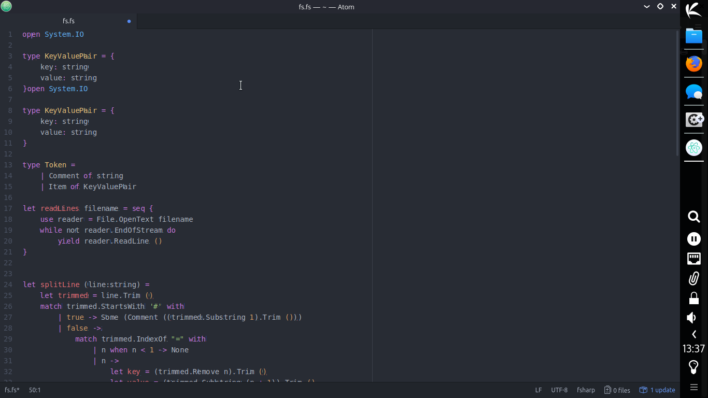708x398 pixels.
Task: Open the hamburger menu at bottom right
Action: point(693,387)
